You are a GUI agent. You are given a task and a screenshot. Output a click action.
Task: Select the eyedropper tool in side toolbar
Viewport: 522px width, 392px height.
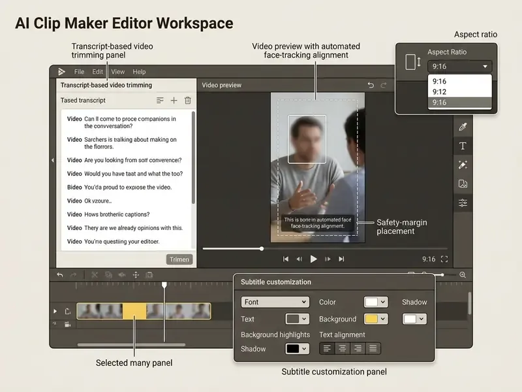[x=463, y=127]
